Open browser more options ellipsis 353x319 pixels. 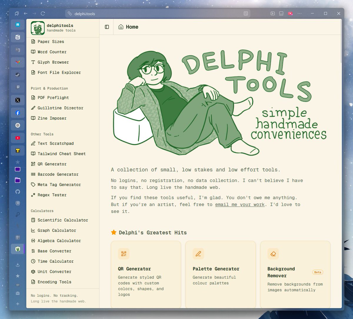pos(299,14)
